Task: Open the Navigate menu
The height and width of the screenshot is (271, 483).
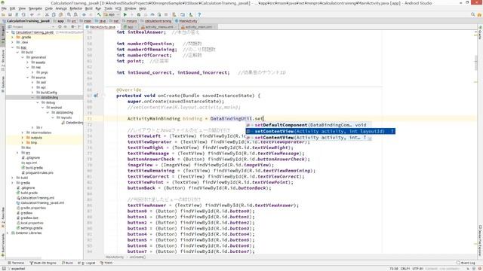Action: point(35,8)
